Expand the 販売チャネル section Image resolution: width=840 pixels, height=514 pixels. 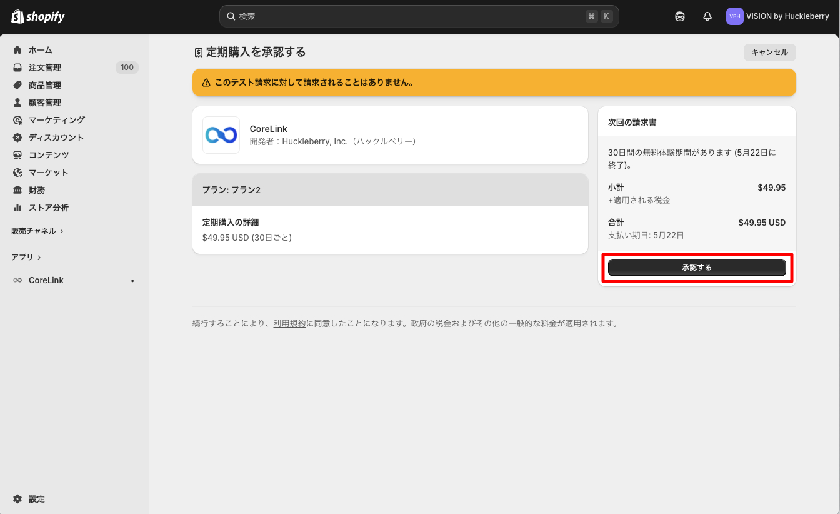click(x=37, y=231)
